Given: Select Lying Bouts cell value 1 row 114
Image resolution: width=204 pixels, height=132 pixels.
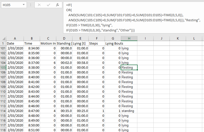Looking at the screenshot, I should point(113,111).
